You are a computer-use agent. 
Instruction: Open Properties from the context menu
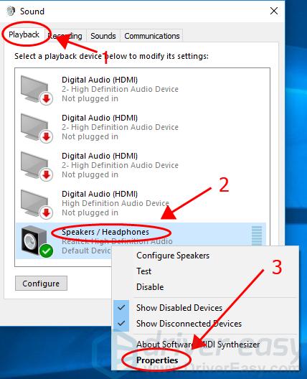click(x=157, y=360)
